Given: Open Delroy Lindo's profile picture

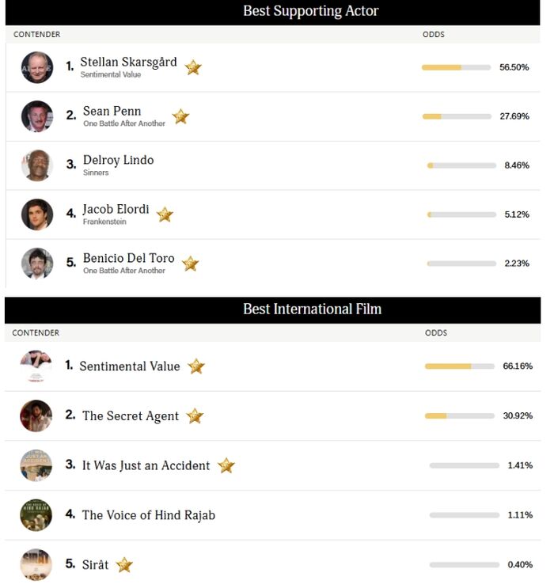Looking at the screenshot, I should click(37, 165).
